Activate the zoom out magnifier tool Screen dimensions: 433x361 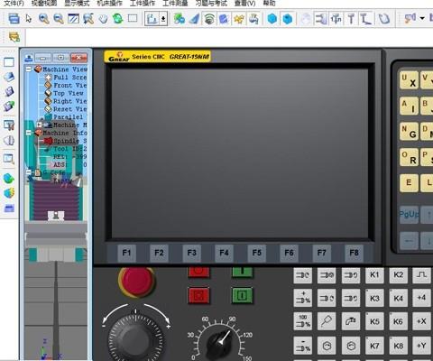59,19
